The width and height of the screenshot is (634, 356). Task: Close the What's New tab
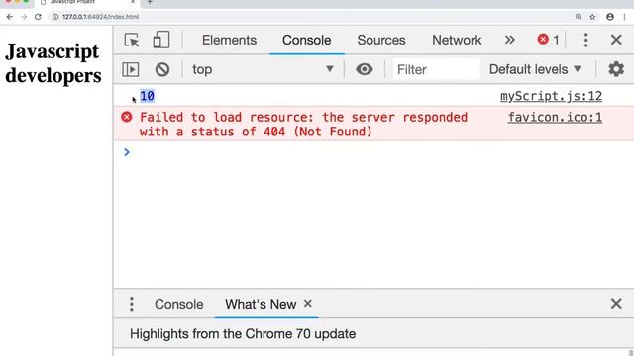click(x=308, y=304)
